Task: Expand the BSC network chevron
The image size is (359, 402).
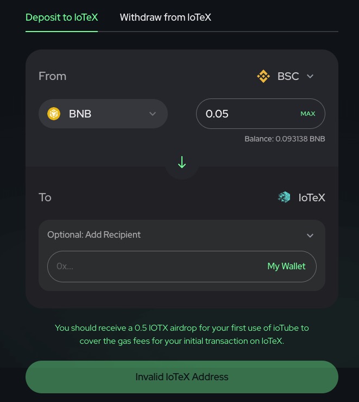Action: [310, 76]
